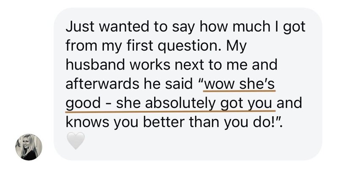Select the word "wanted" in first line

click(124, 27)
